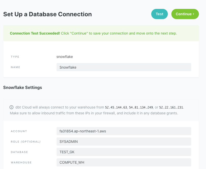The width and height of the screenshot is (206, 169).
Task: Click the ROLE (OPTIONAL) label
Action: 25,142
